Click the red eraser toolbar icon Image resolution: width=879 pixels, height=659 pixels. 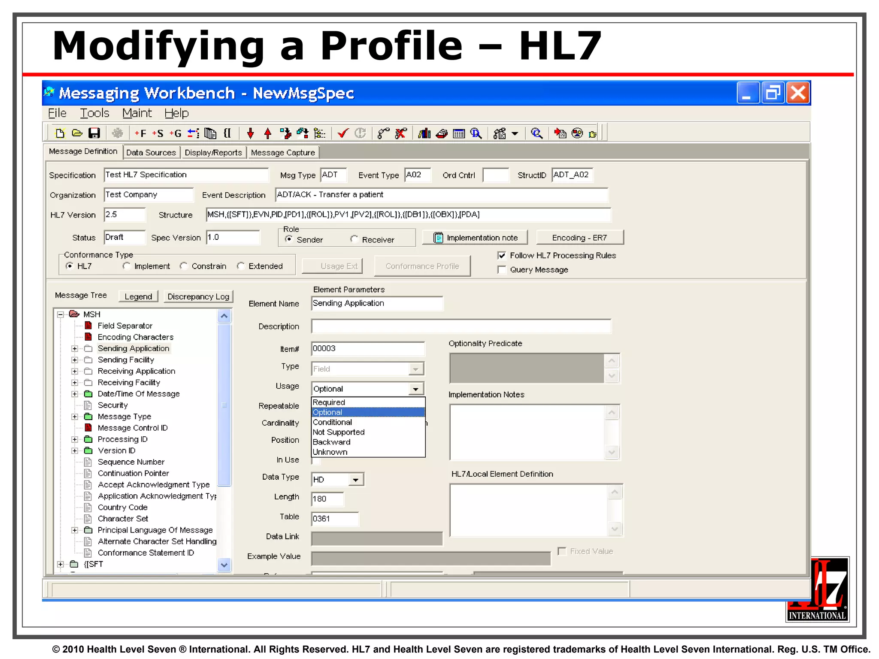coord(442,133)
